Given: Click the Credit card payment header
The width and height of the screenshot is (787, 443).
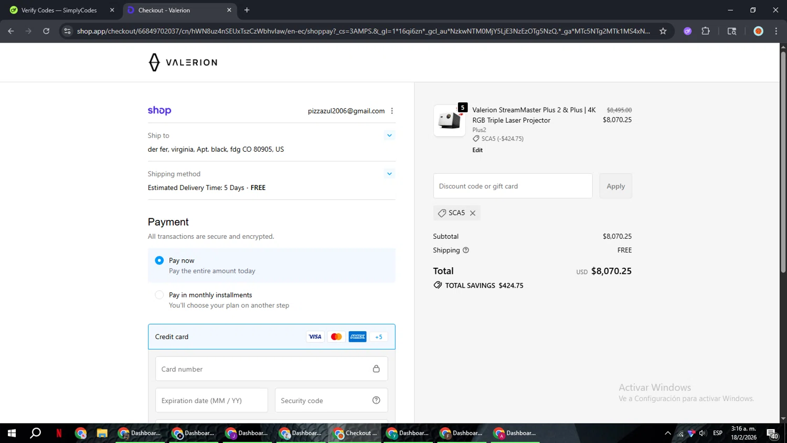Looking at the screenshot, I should [x=271, y=336].
